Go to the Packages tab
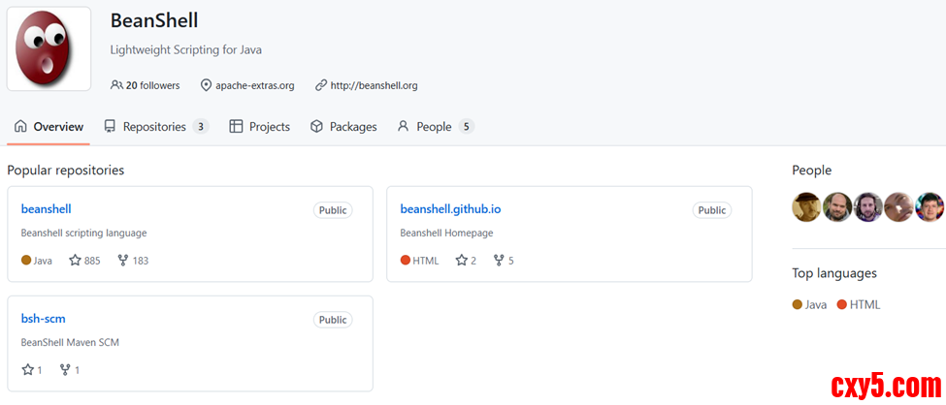Viewport: 946px width, 405px height. [x=343, y=127]
